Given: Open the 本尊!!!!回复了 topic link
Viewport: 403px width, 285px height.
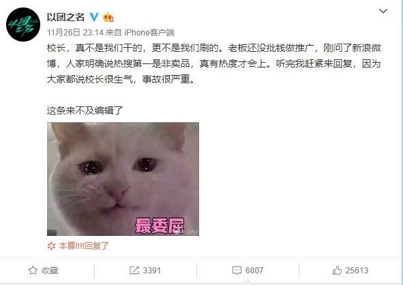Looking at the screenshot, I should point(84,246).
